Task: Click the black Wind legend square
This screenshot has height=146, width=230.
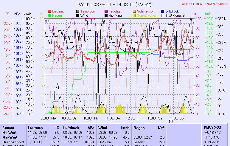Action: [x=78, y=15]
